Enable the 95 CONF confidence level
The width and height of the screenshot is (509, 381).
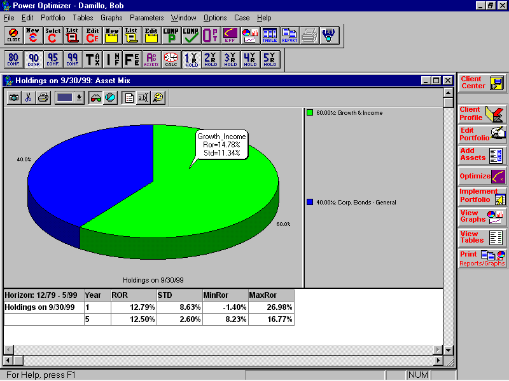(53, 59)
